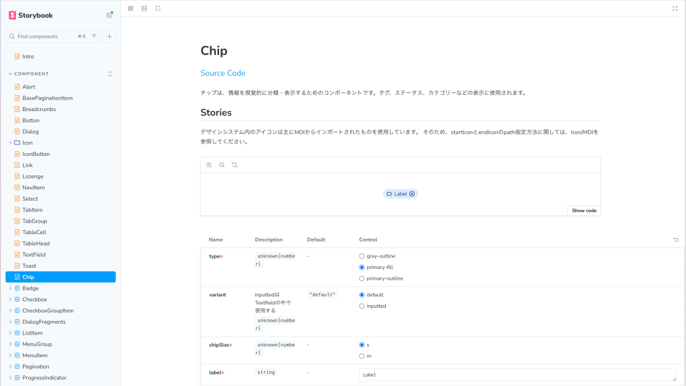Enter fullscreen mode via the expand icon
Viewport: 686px width, 386px height.
(675, 8)
